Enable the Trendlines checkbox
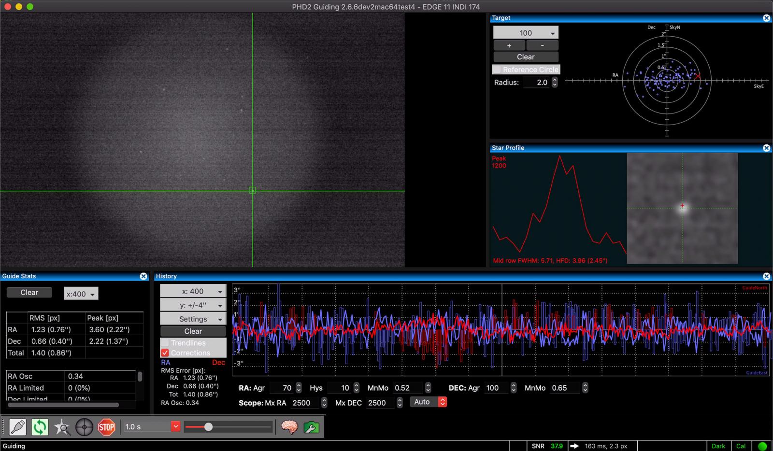773x451 pixels. pos(165,343)
